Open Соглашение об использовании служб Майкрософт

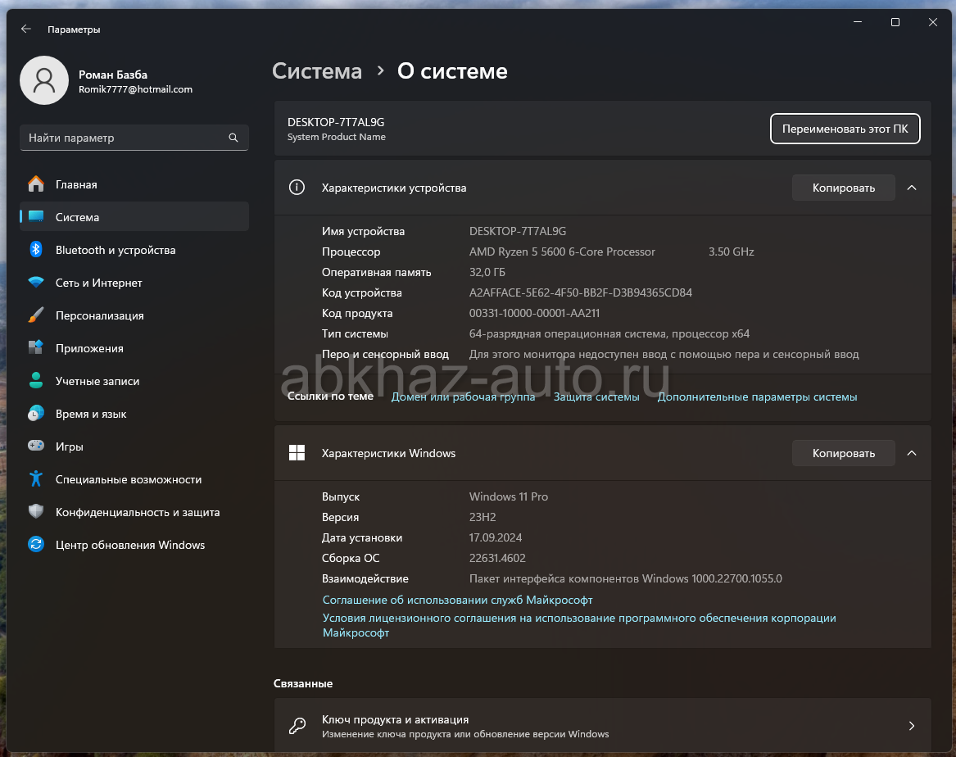(457, 600)
